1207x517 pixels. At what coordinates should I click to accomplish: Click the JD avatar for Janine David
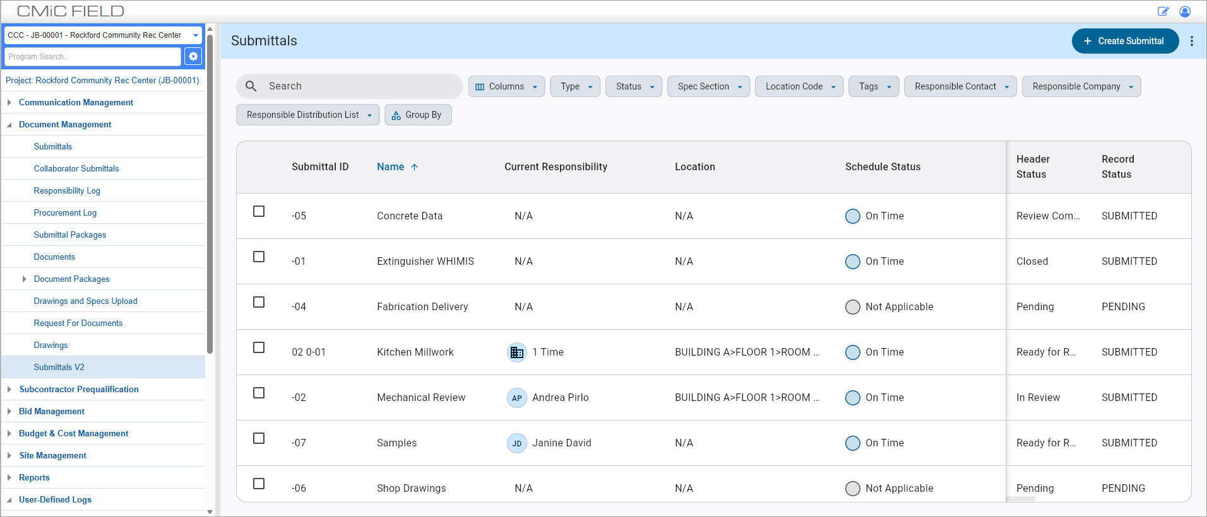(517, 443)
